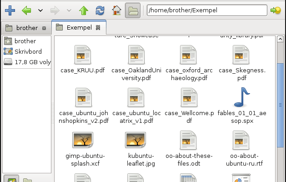The height and width of the screenshot is (182, 286).
Task: Select the presentation file icon in bottom row
Action: pyautogui.click(x=241, y=178)
